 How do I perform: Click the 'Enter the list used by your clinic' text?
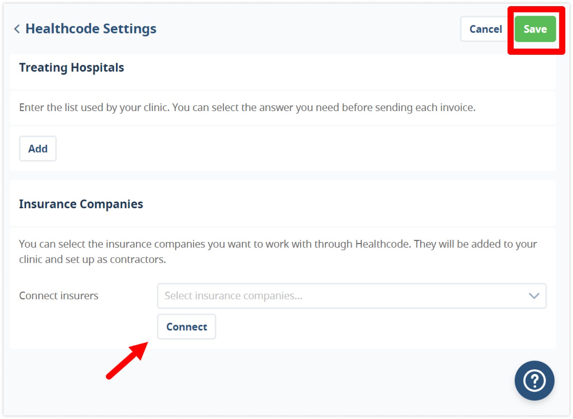[94, 108]
